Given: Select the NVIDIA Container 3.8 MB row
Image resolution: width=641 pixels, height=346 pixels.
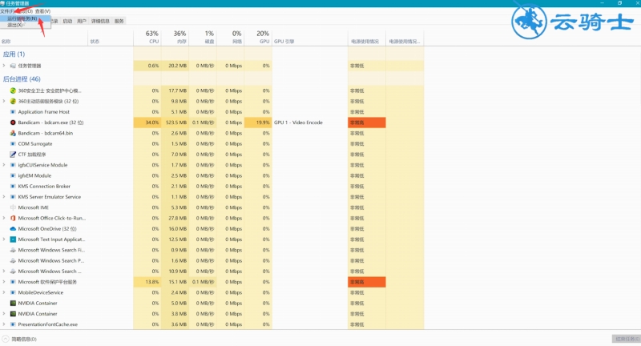Looking at the screenshot, I should [212, 314].
